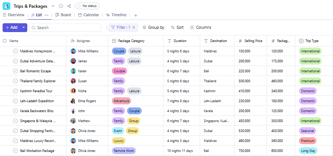Image resolution: width=333 pixels, height=156 pixels.
Task: Click the info icon beside project title
Action: 61,6
